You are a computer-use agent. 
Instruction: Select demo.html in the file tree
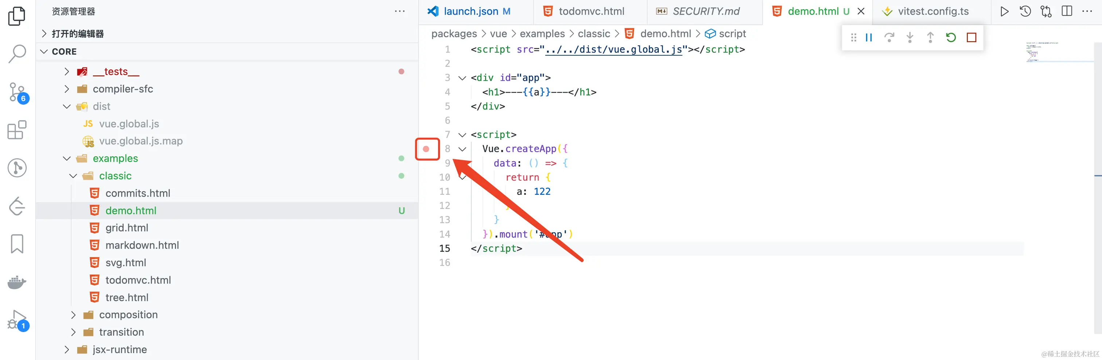click(227, 211)
